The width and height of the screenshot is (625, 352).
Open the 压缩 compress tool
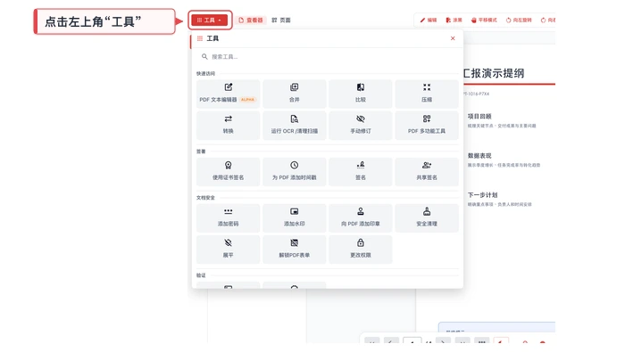(427, 94)
